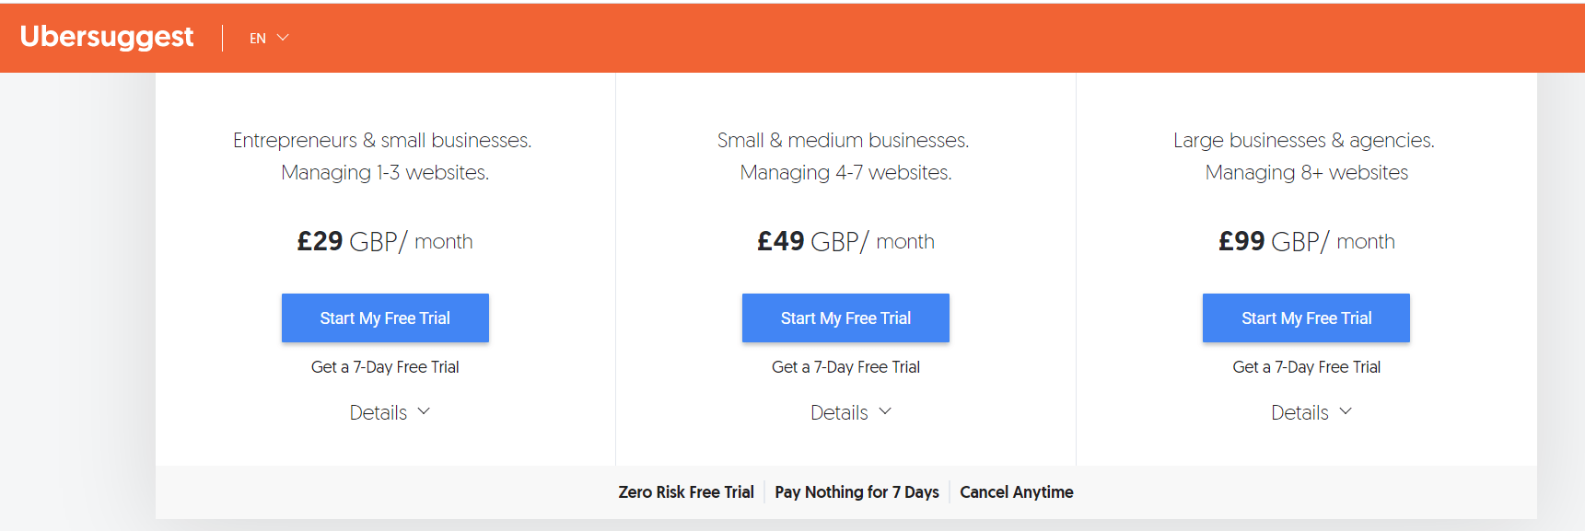
Task: Click the Ubersuggest logo
Action: coord(107,37)
